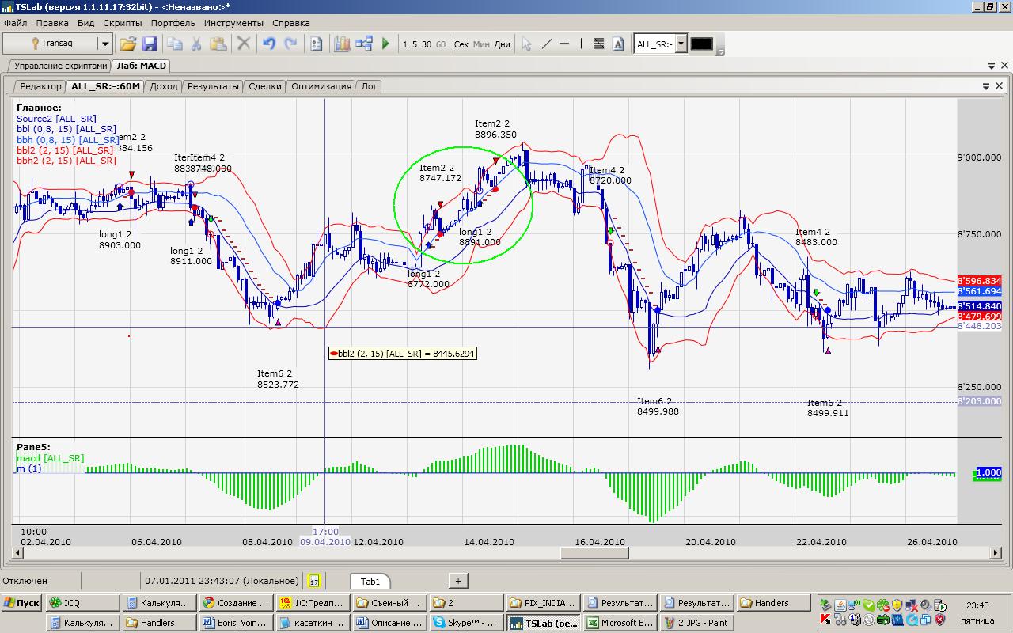The image size is (1013, 633).
Task: Add a new tab with the plus button
Action: tap(458, 581)
